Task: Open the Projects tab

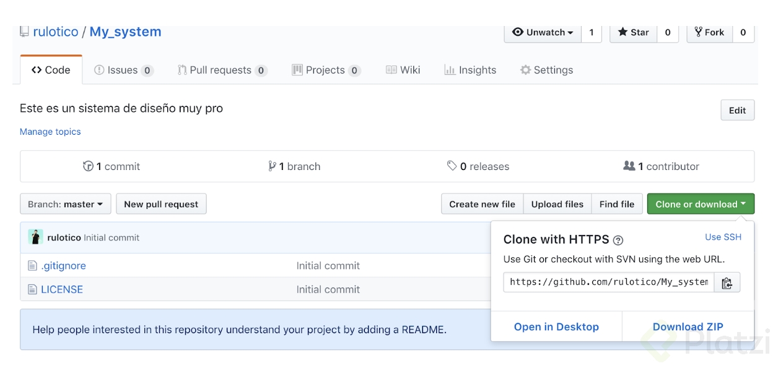Action: click(x=326, y=70)
